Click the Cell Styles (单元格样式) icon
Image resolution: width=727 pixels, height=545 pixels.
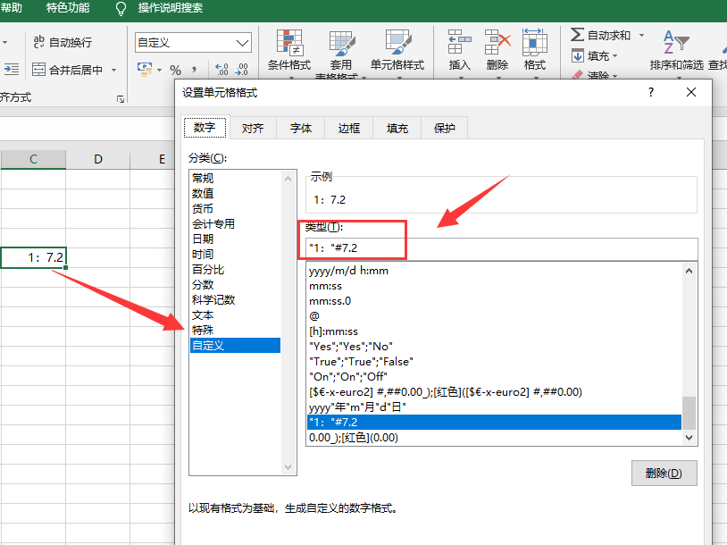(397, 43)
